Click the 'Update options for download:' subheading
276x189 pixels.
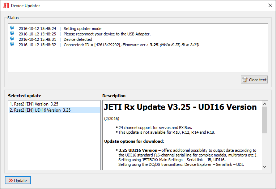click(134, 141)
